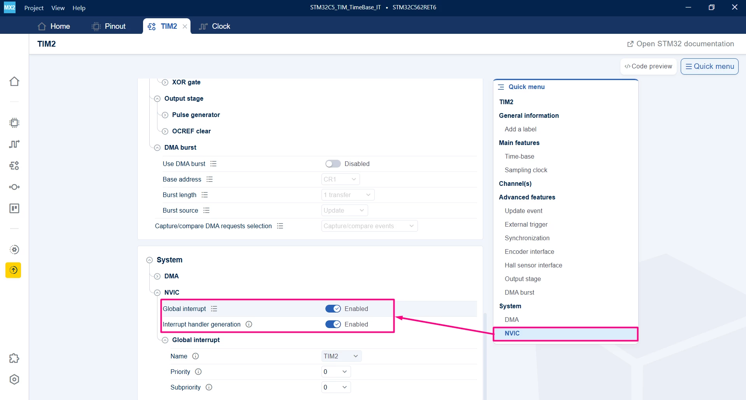Click info icon next to Name
The height and width of the screenshot is (400, 746).
(x=196, y=356)
